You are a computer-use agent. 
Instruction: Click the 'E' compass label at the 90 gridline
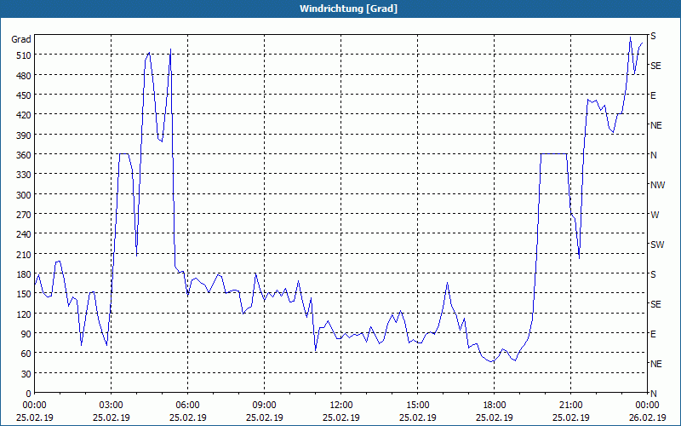click(653, 334)
